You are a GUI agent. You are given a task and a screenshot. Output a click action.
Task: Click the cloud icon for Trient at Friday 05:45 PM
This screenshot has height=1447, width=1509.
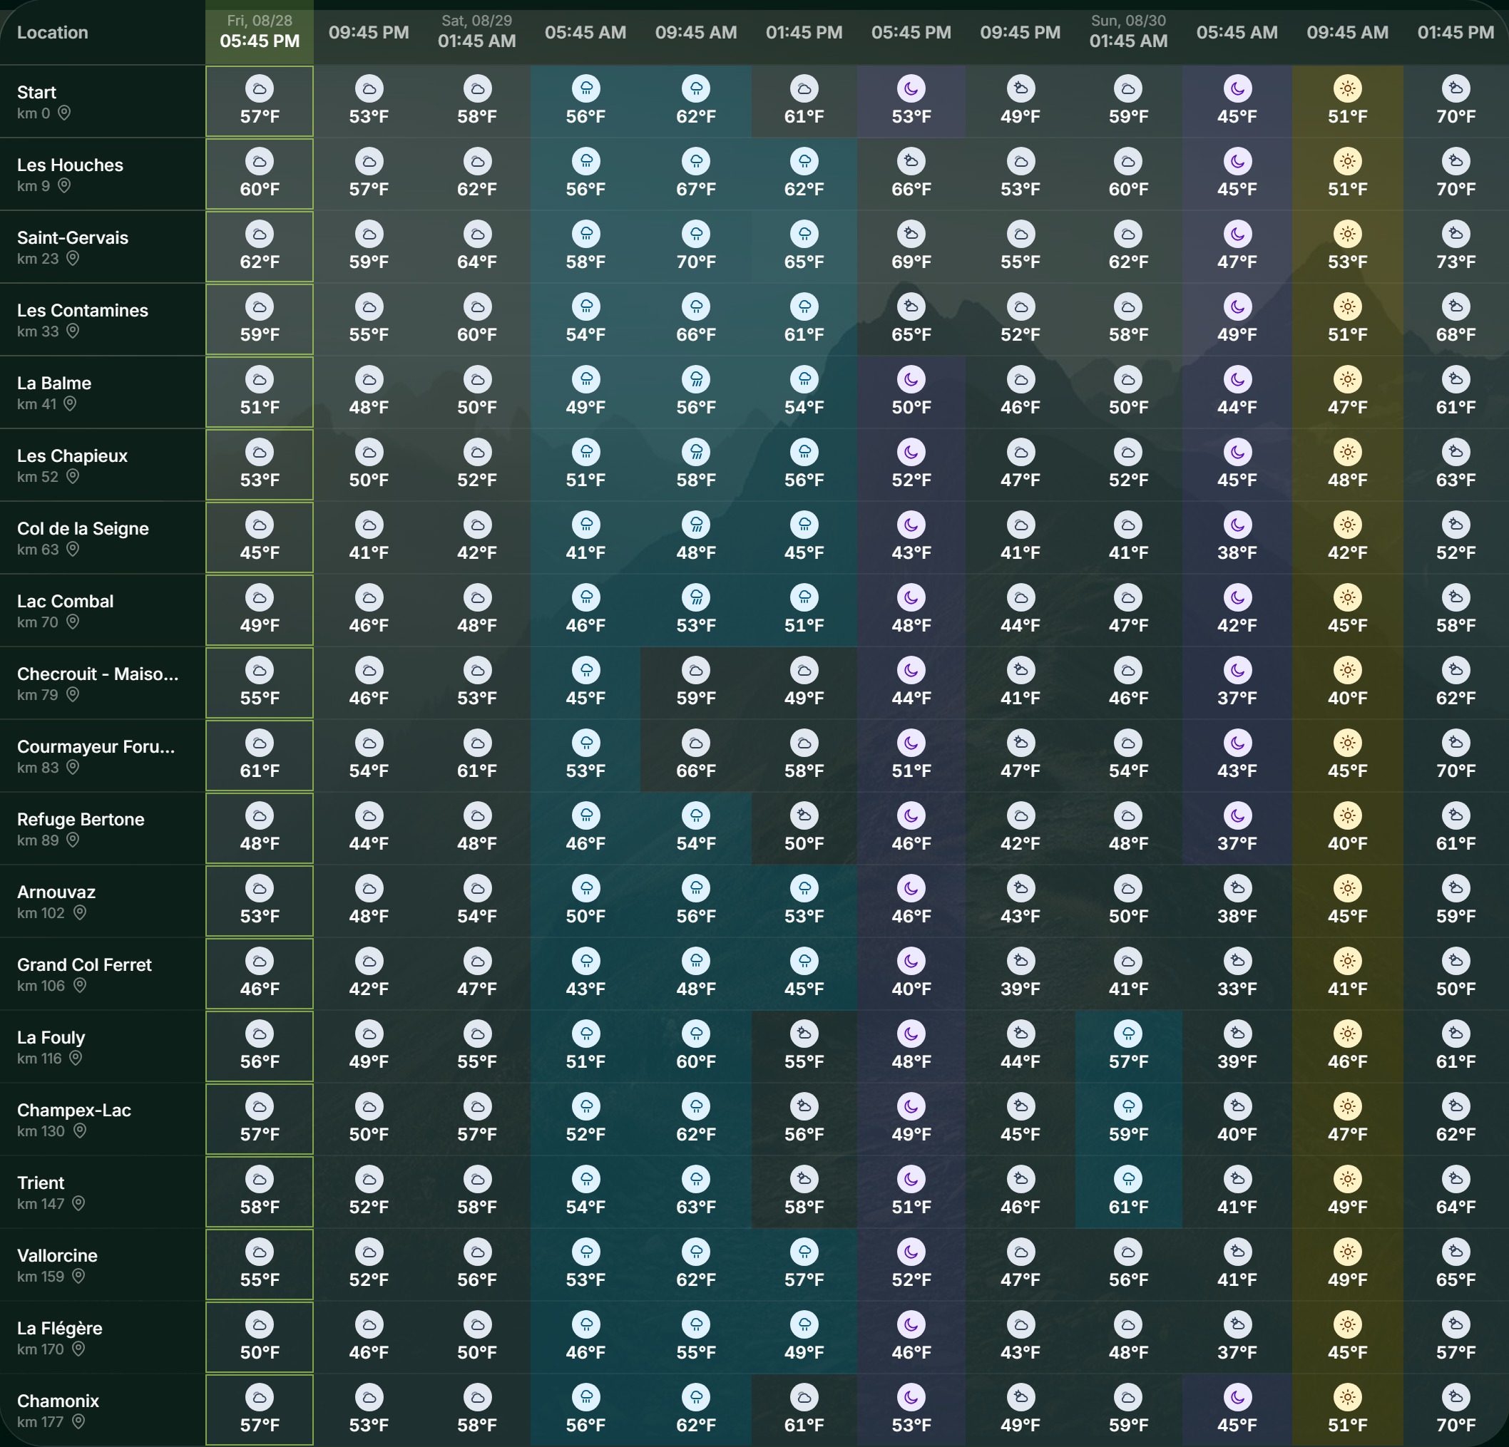pos(260,1179)
